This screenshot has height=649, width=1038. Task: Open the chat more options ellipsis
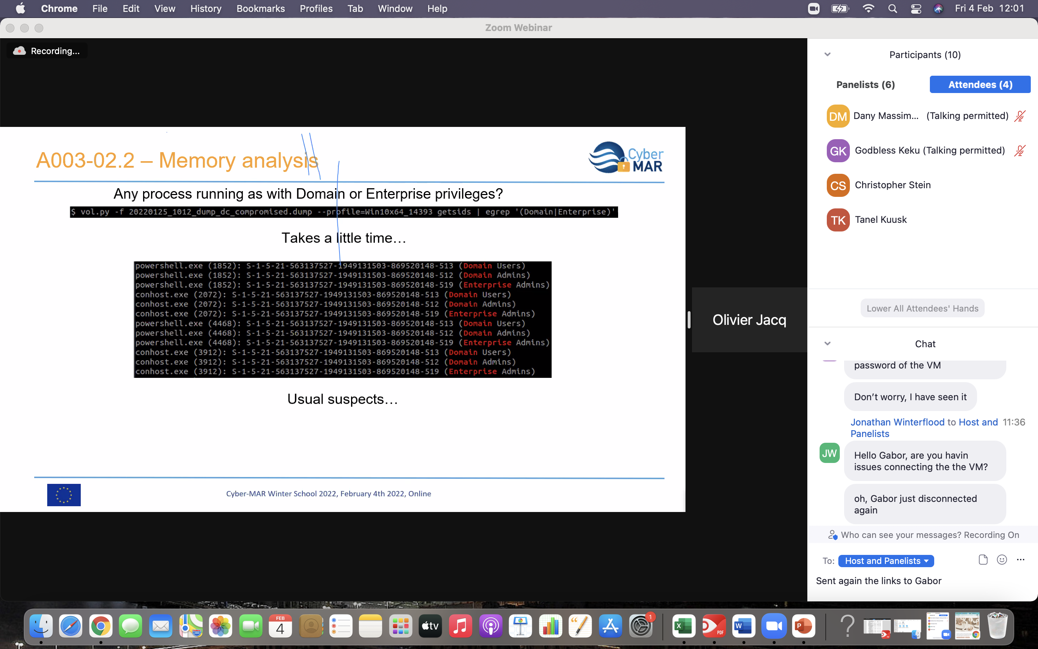point(1020,560)
